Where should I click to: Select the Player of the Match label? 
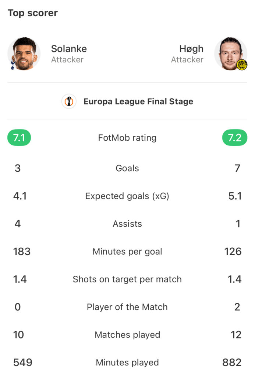127,307
